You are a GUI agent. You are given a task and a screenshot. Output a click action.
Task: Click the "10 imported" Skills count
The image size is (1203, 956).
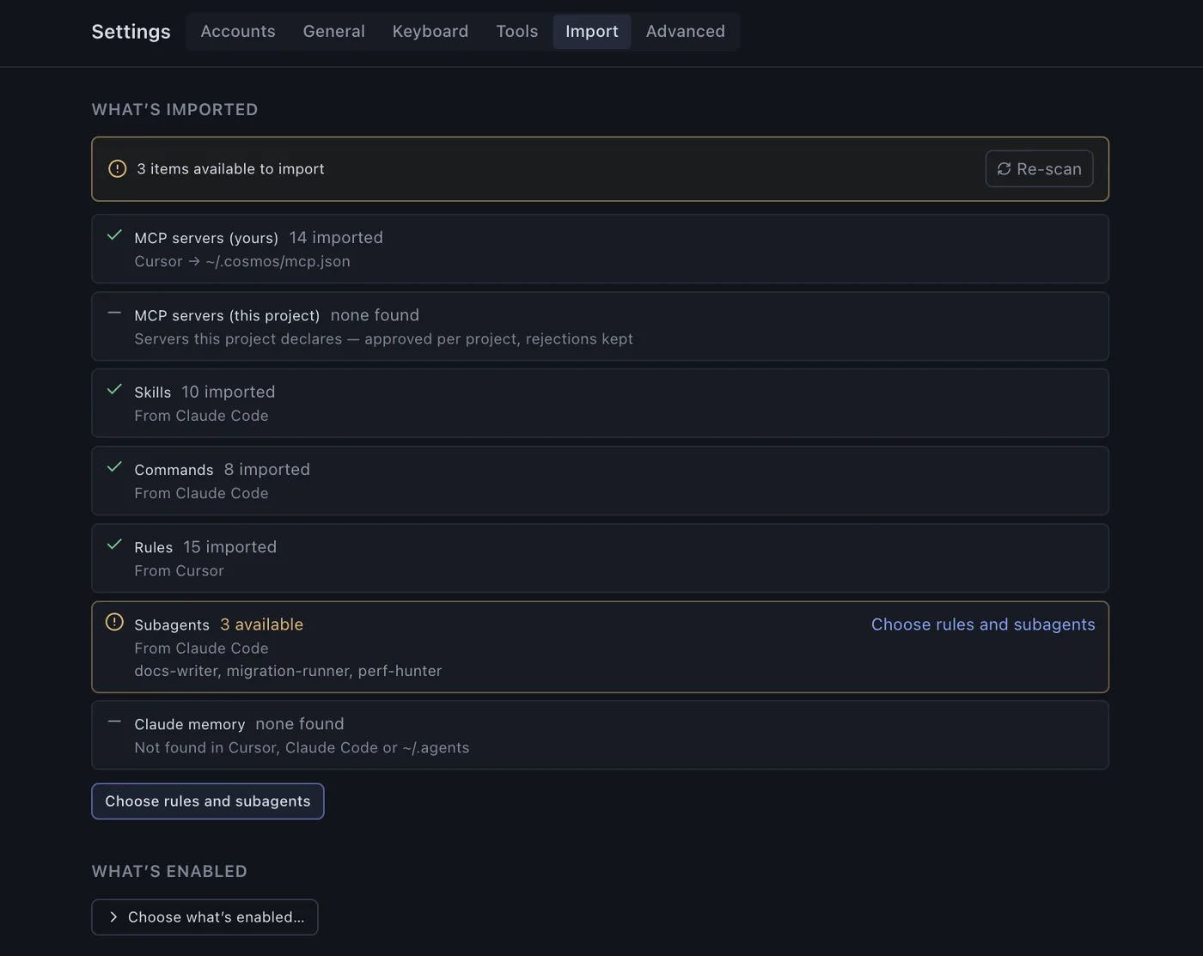click(229, 393)
